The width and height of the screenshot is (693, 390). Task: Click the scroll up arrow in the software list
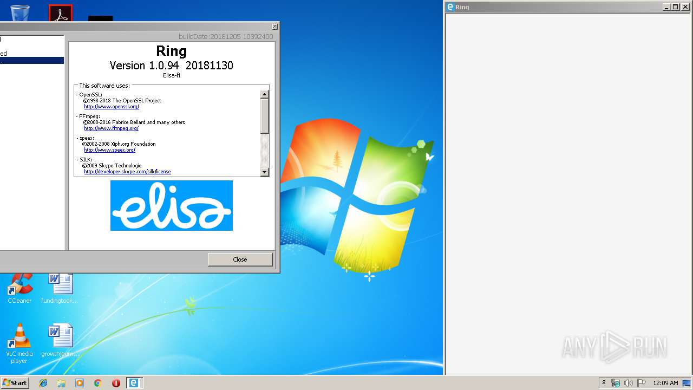point(265,94)
